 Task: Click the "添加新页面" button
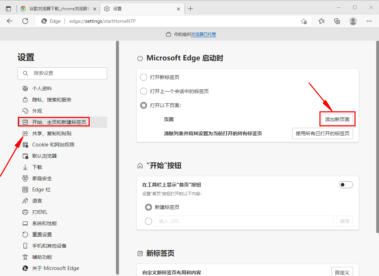point(337,119)
